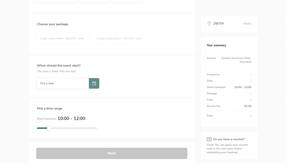Select the 1 year subscription package

pyautogui.click(x=62, y=39)
